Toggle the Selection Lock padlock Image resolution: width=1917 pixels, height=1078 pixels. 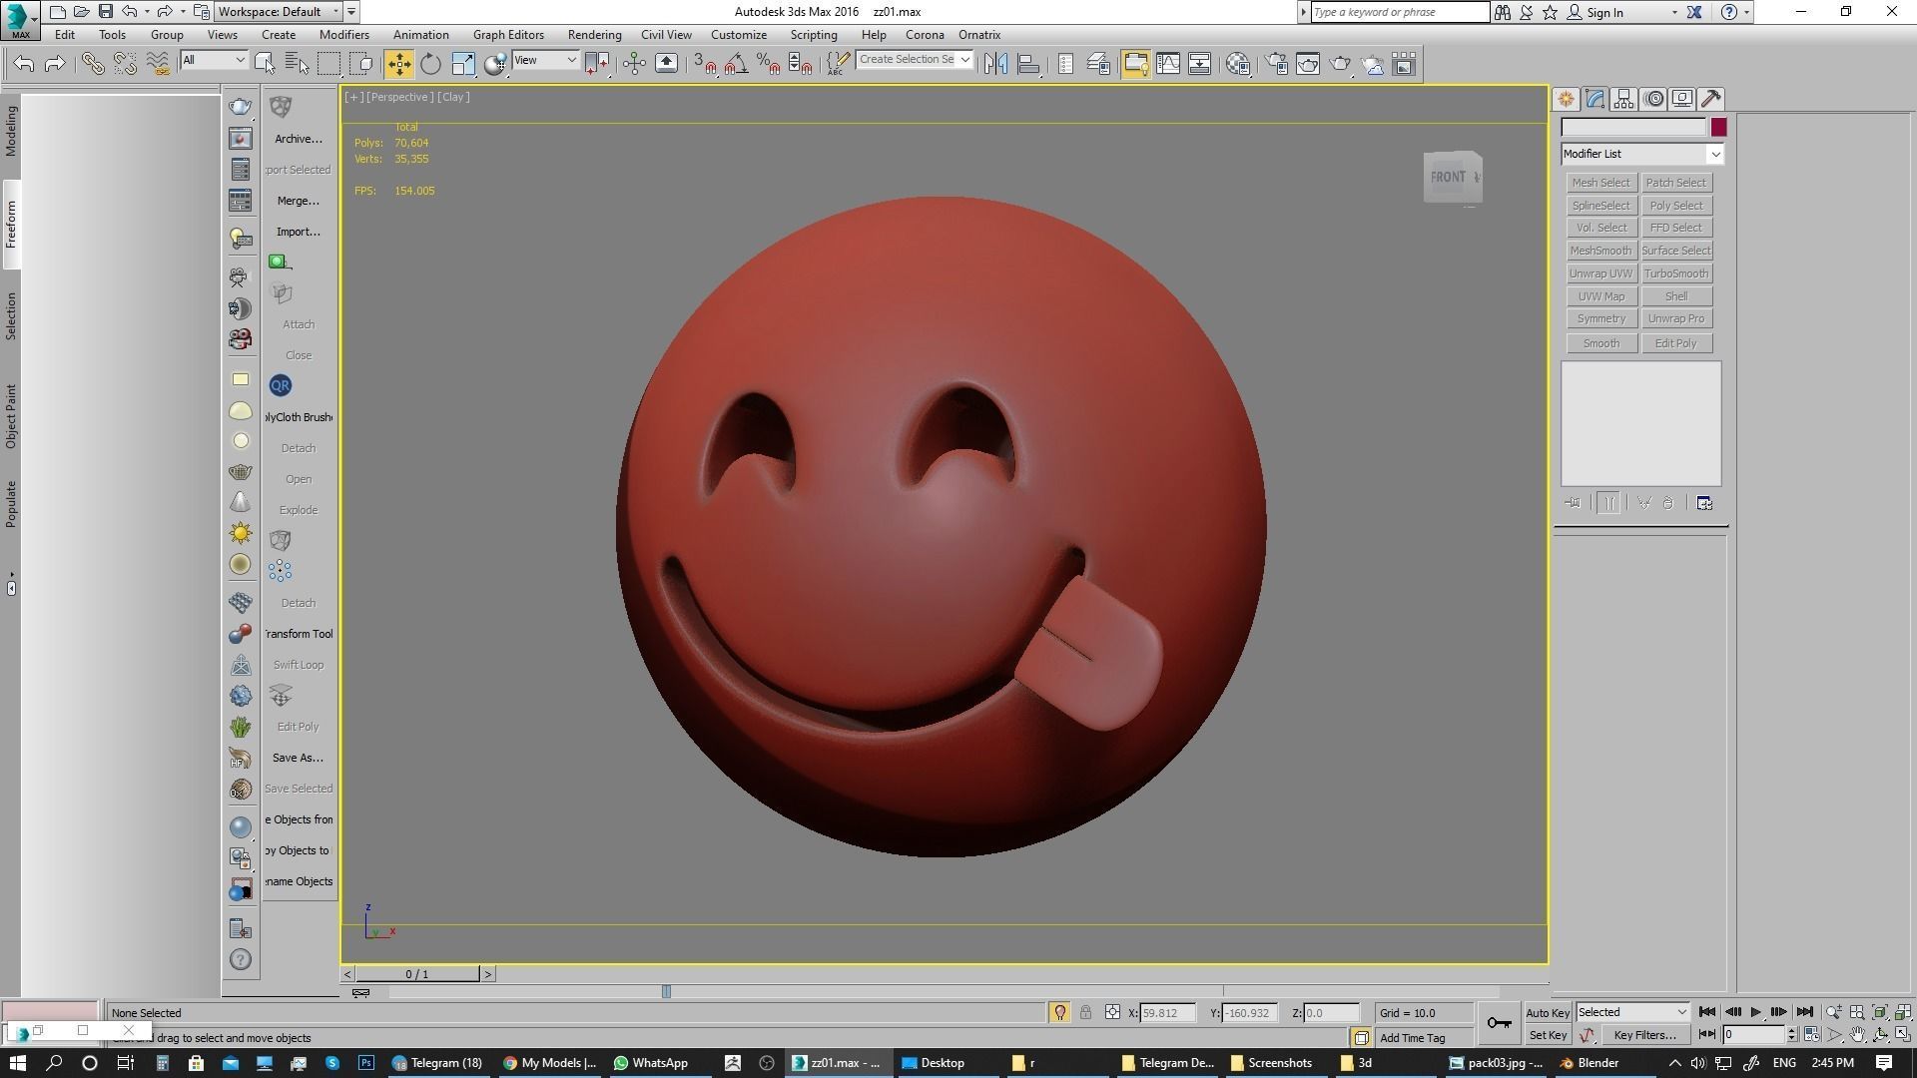point(1085,1012)
